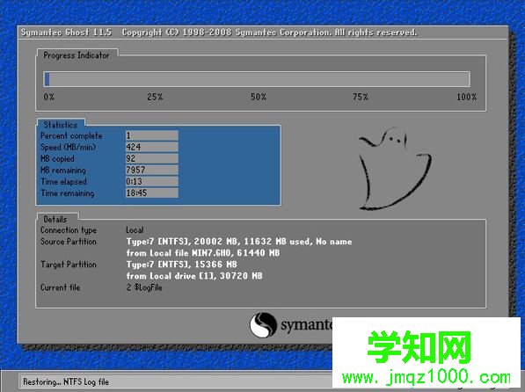Click the Connection type label

(69, 230)
